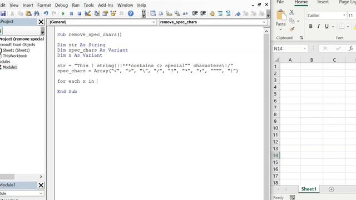Switch to Excel Home ribbon tab
The width and height of the screenshot is (356, 200).
(x=301, y=2)
